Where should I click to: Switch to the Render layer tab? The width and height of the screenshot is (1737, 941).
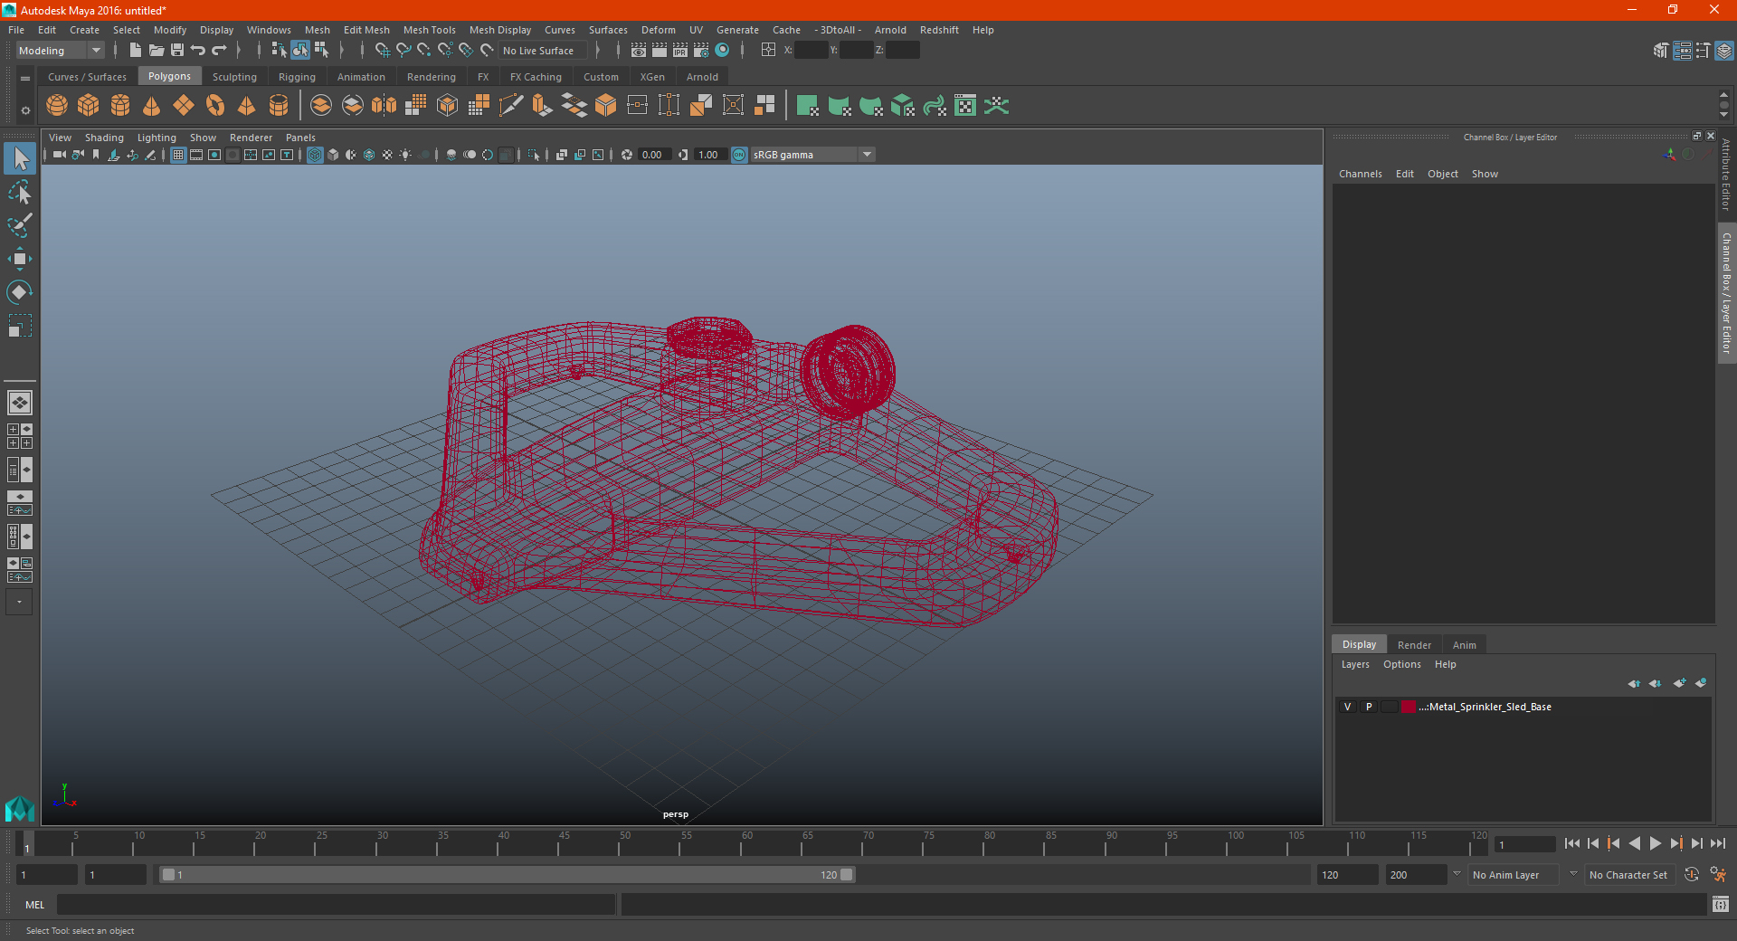[1414, 645]
